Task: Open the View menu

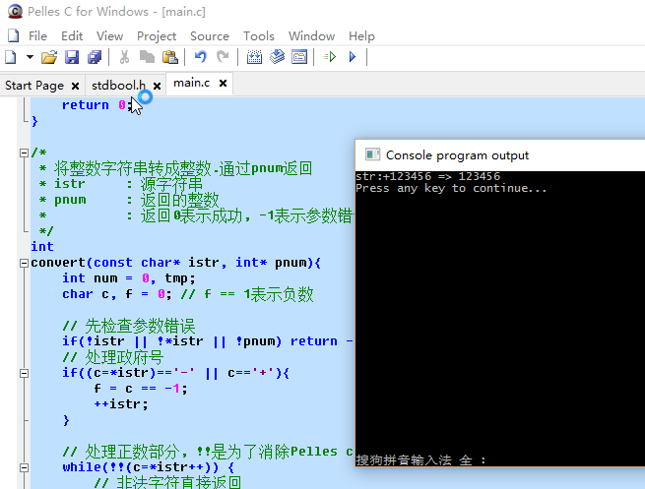Action: [110, 36]
